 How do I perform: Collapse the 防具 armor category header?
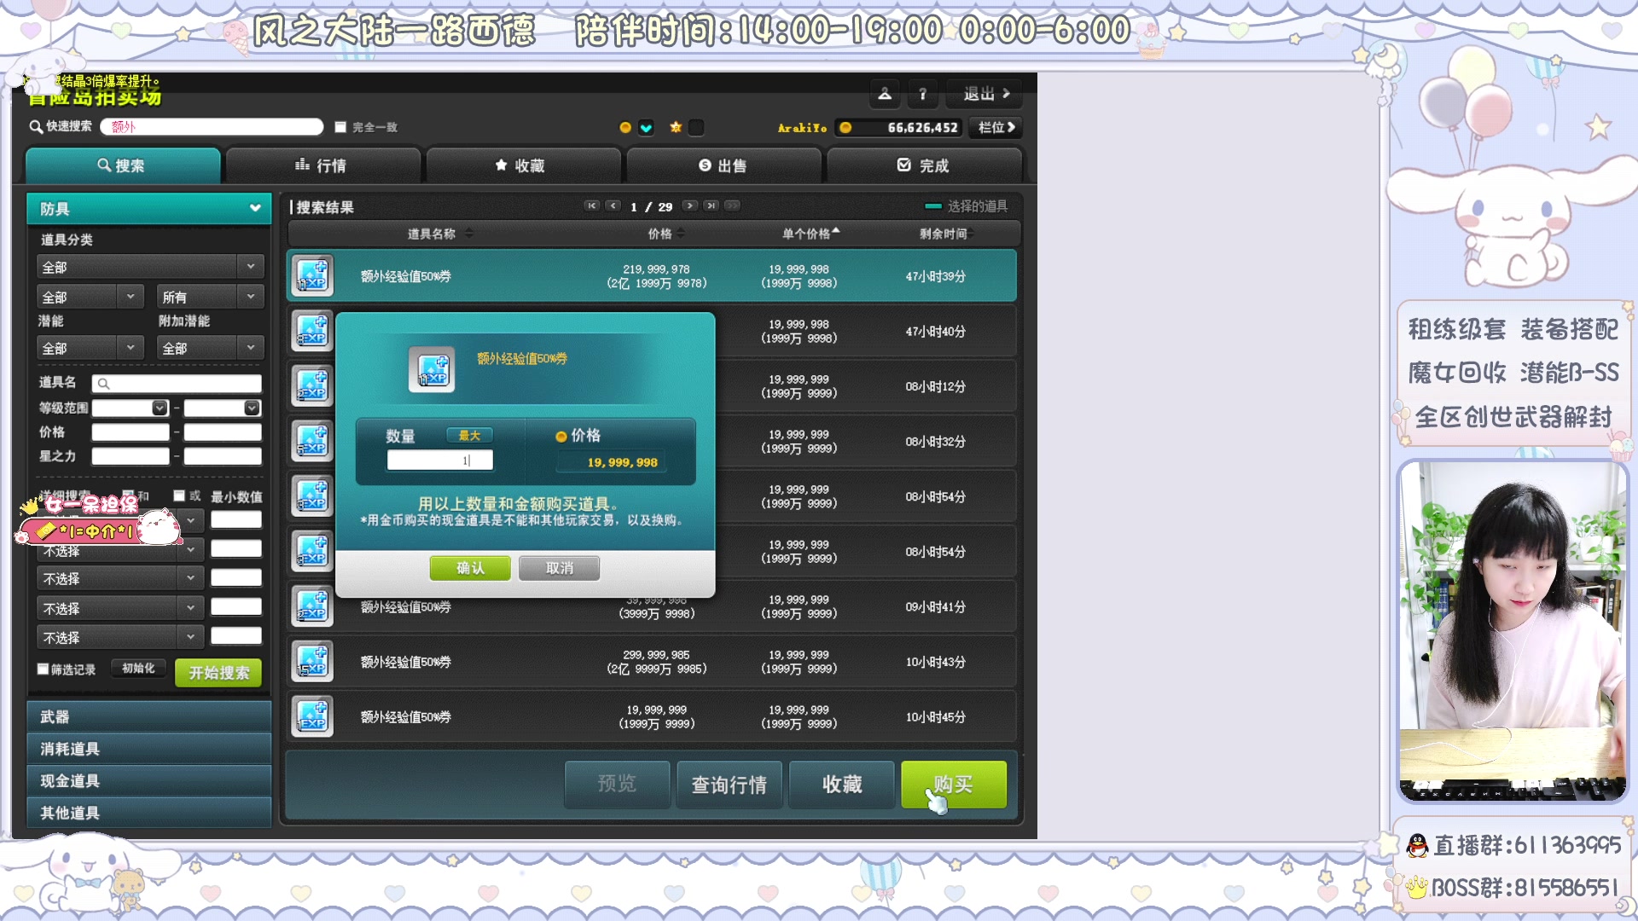click(149, 209)
